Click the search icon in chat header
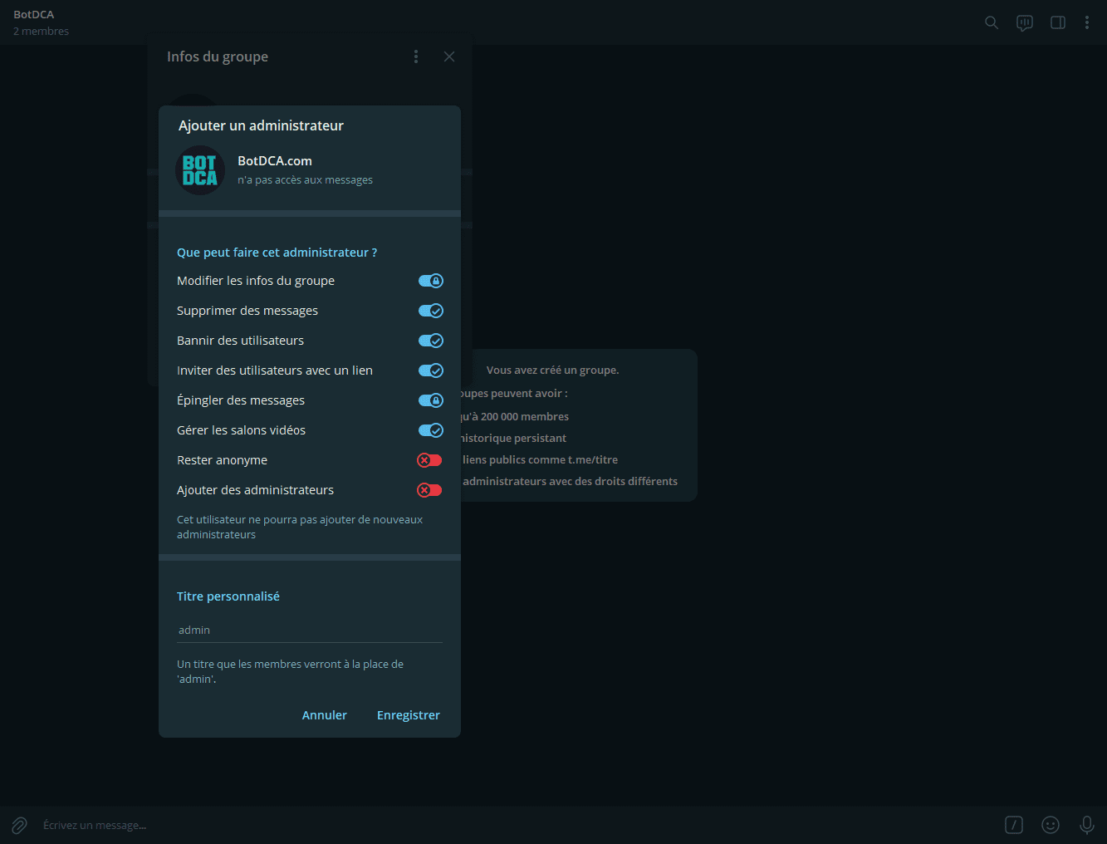Screen dimensions: 1107x844 991,22
